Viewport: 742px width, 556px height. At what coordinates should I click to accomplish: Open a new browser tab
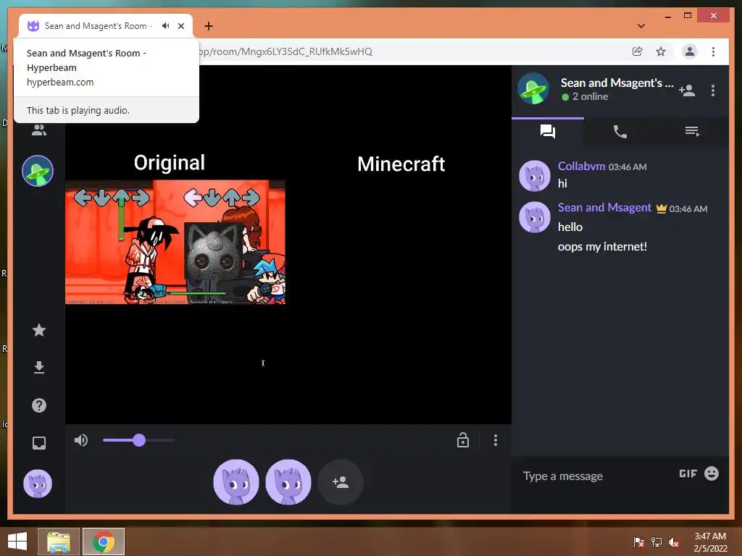(x=209, y=26)
